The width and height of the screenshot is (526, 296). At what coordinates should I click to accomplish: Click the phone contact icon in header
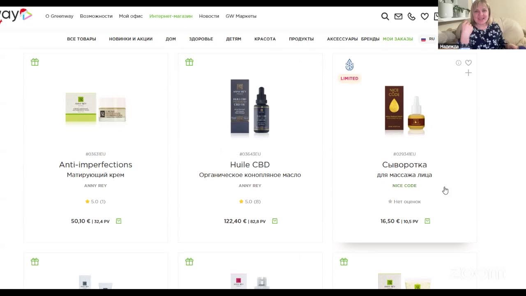pos(411,16)
